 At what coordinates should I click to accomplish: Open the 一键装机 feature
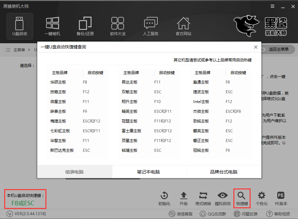pos(52,26)
